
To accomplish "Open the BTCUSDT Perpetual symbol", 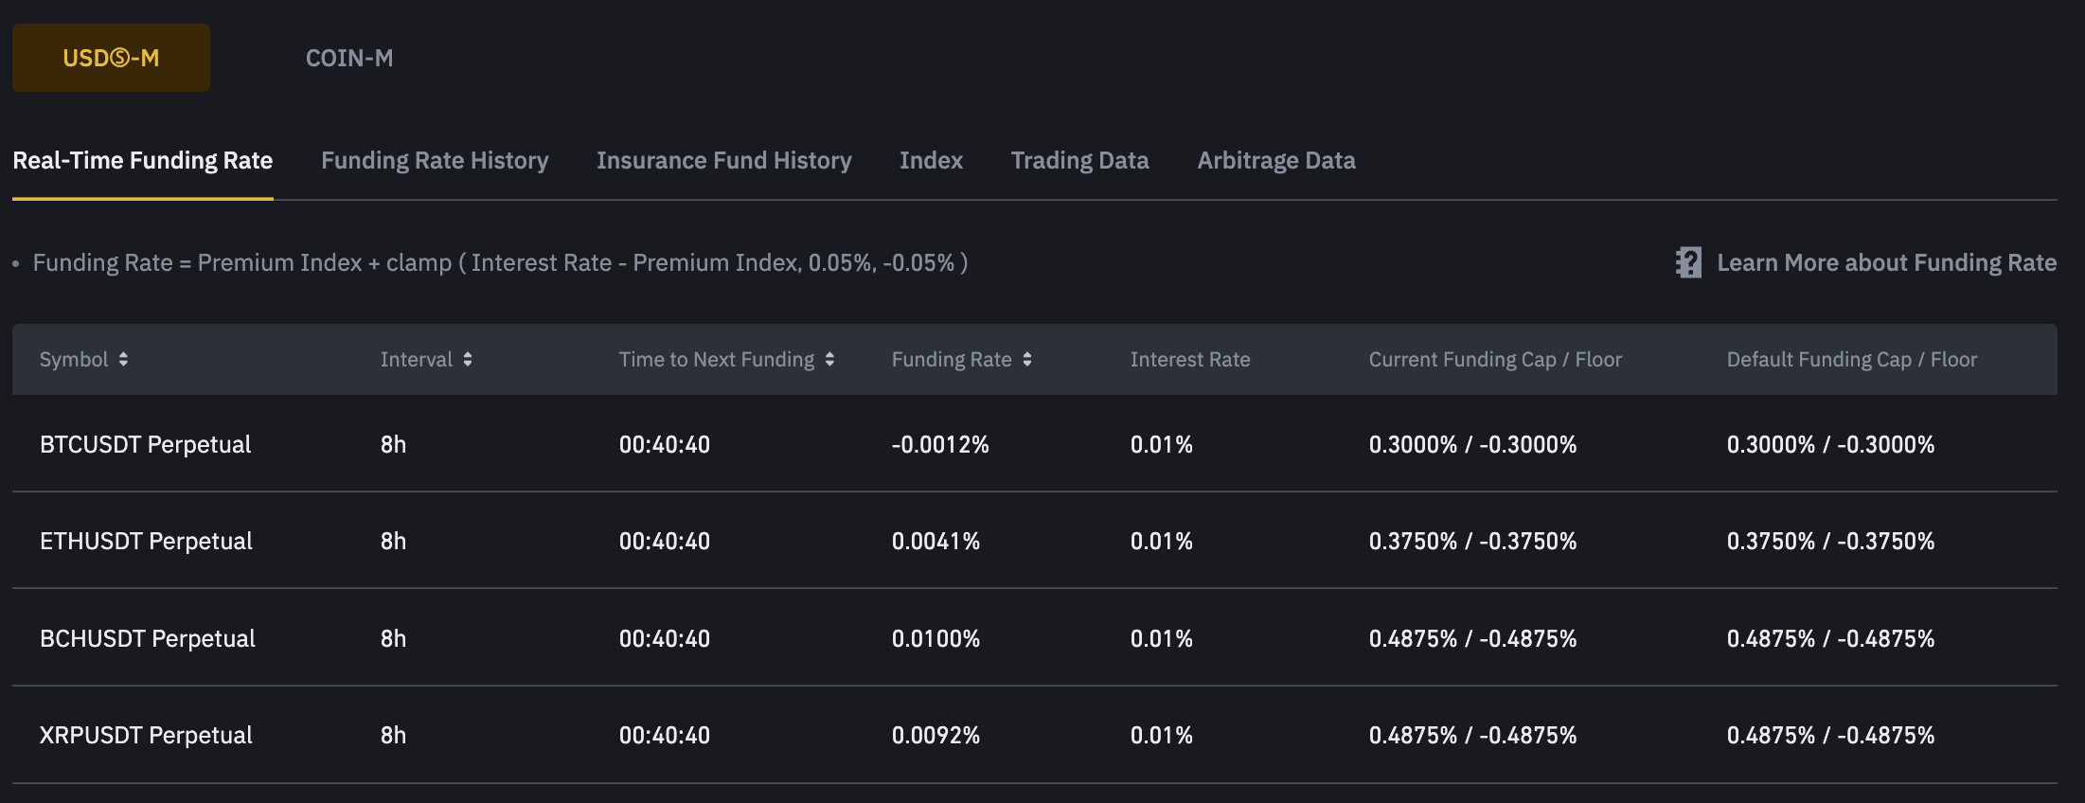I will click(145, 444).
